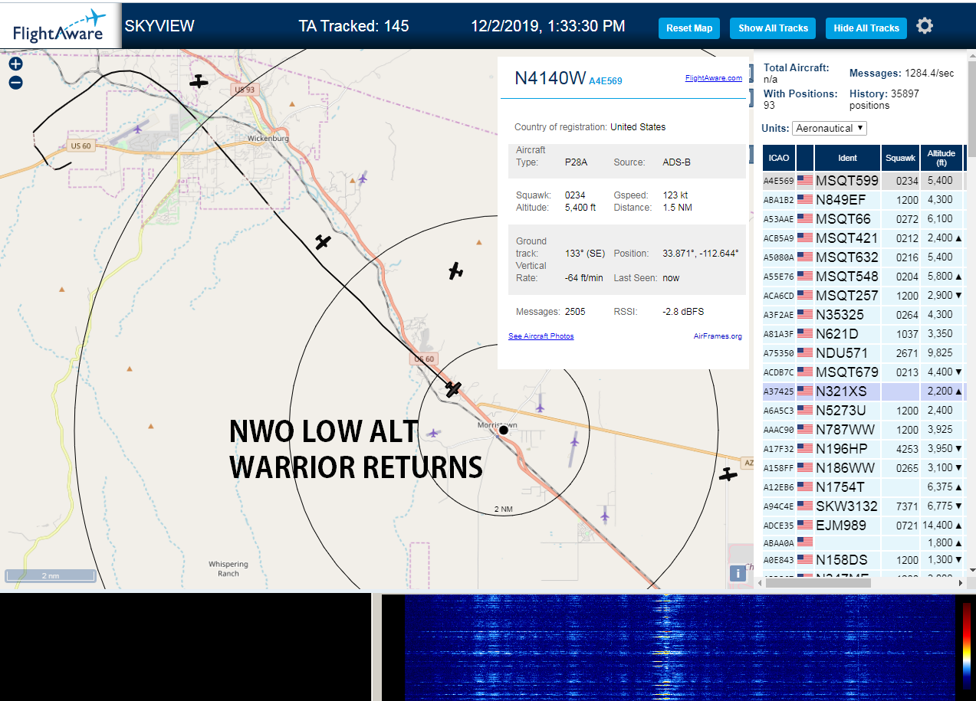Click Morristown label on map
Screen dimensions: 976x701
[498, 424]
